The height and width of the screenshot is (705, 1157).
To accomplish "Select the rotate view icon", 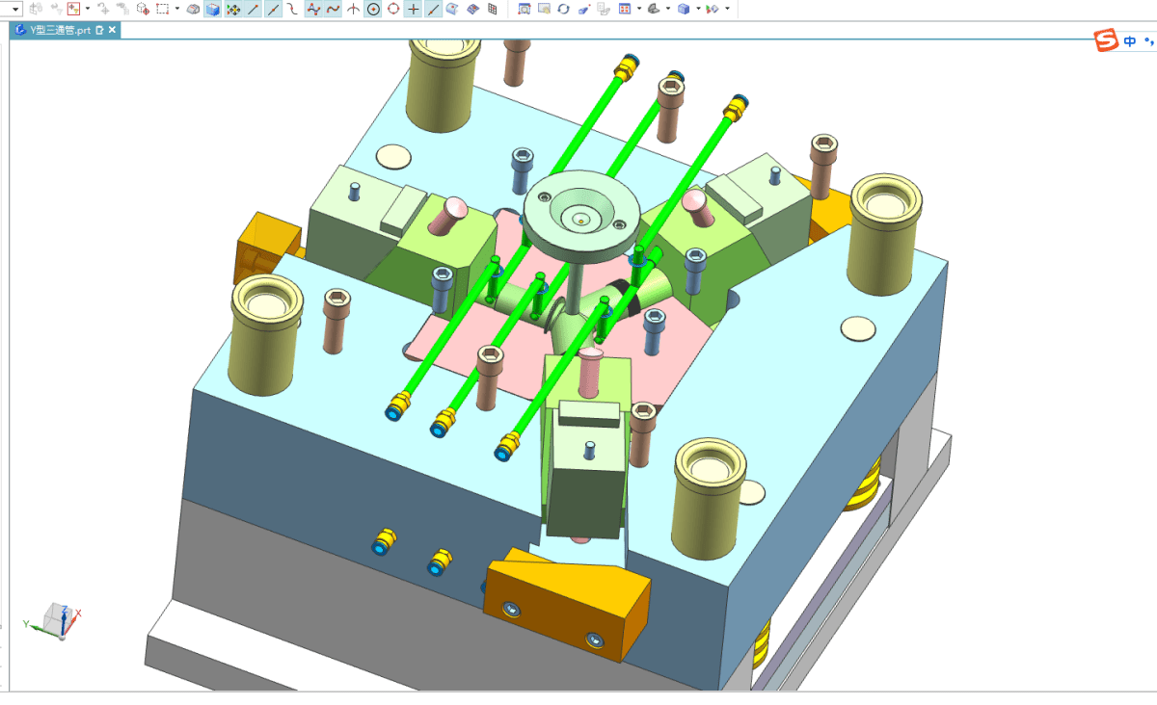I will 563,9.
